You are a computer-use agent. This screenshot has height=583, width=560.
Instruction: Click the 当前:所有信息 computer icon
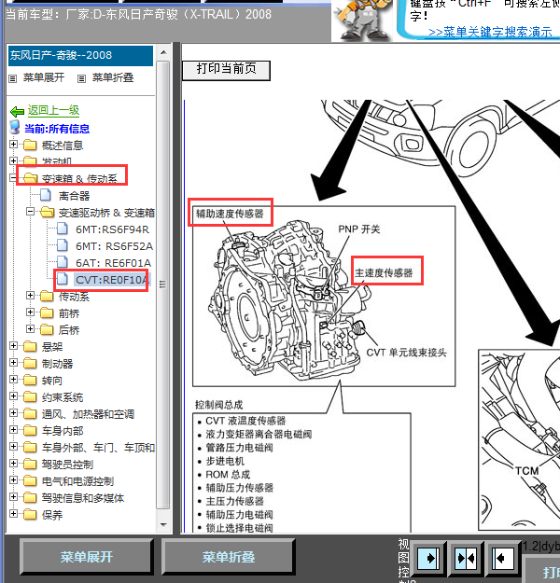pos(15,128)
